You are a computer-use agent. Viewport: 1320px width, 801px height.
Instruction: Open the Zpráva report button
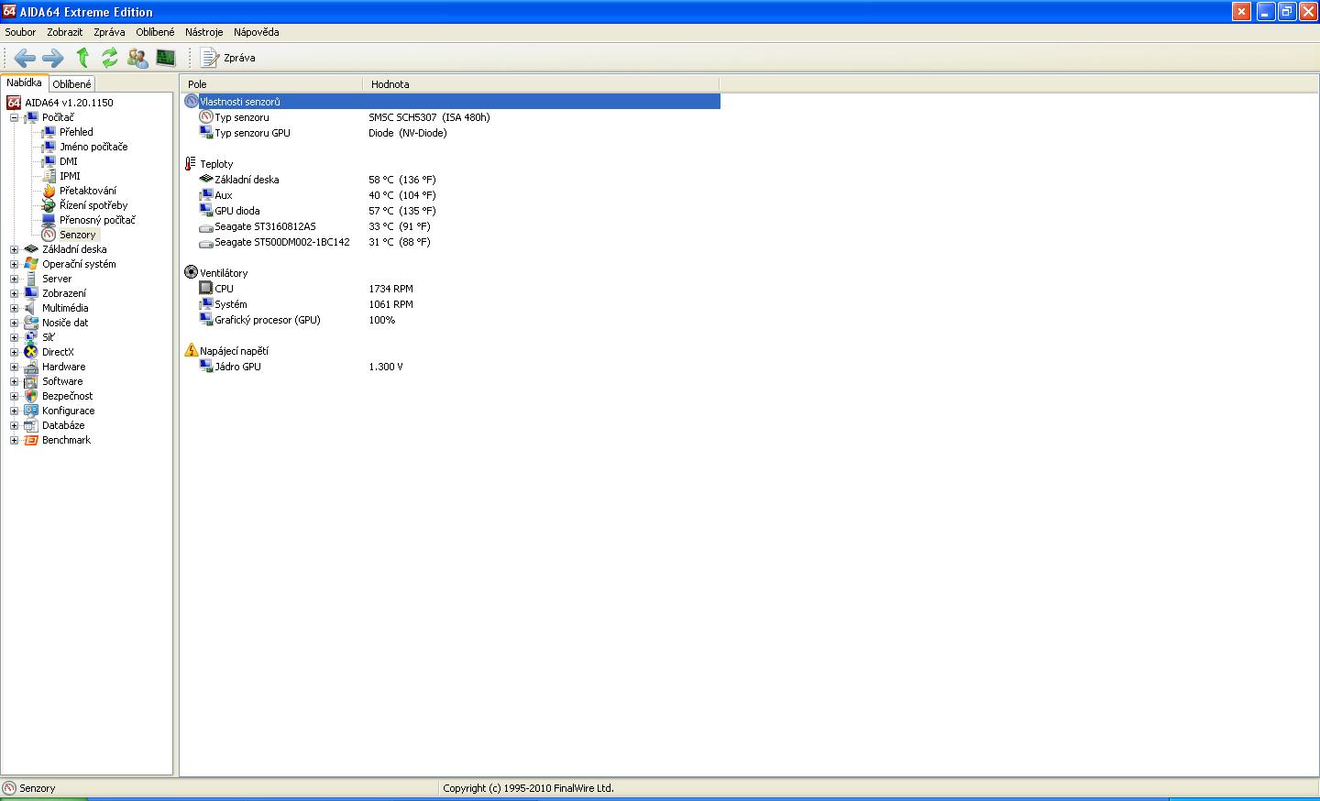tap(228, 58)
